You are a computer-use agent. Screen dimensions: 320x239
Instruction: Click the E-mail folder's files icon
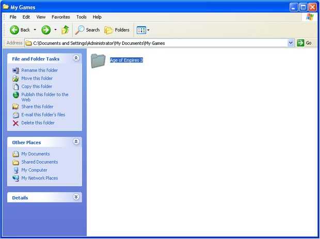coord(15,115)
